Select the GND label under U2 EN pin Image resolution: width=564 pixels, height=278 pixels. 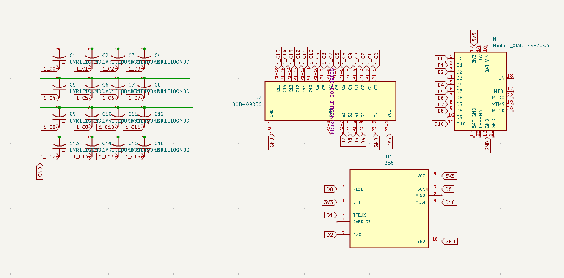coord(376,142)
